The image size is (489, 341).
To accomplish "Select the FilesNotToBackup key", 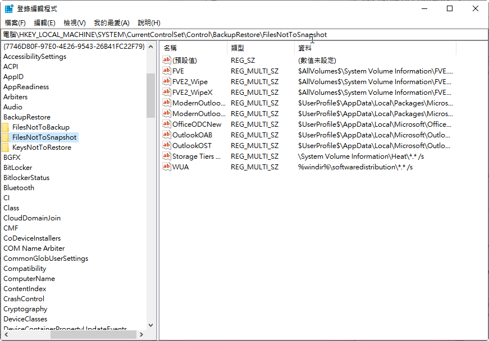I will click(41, 127).
